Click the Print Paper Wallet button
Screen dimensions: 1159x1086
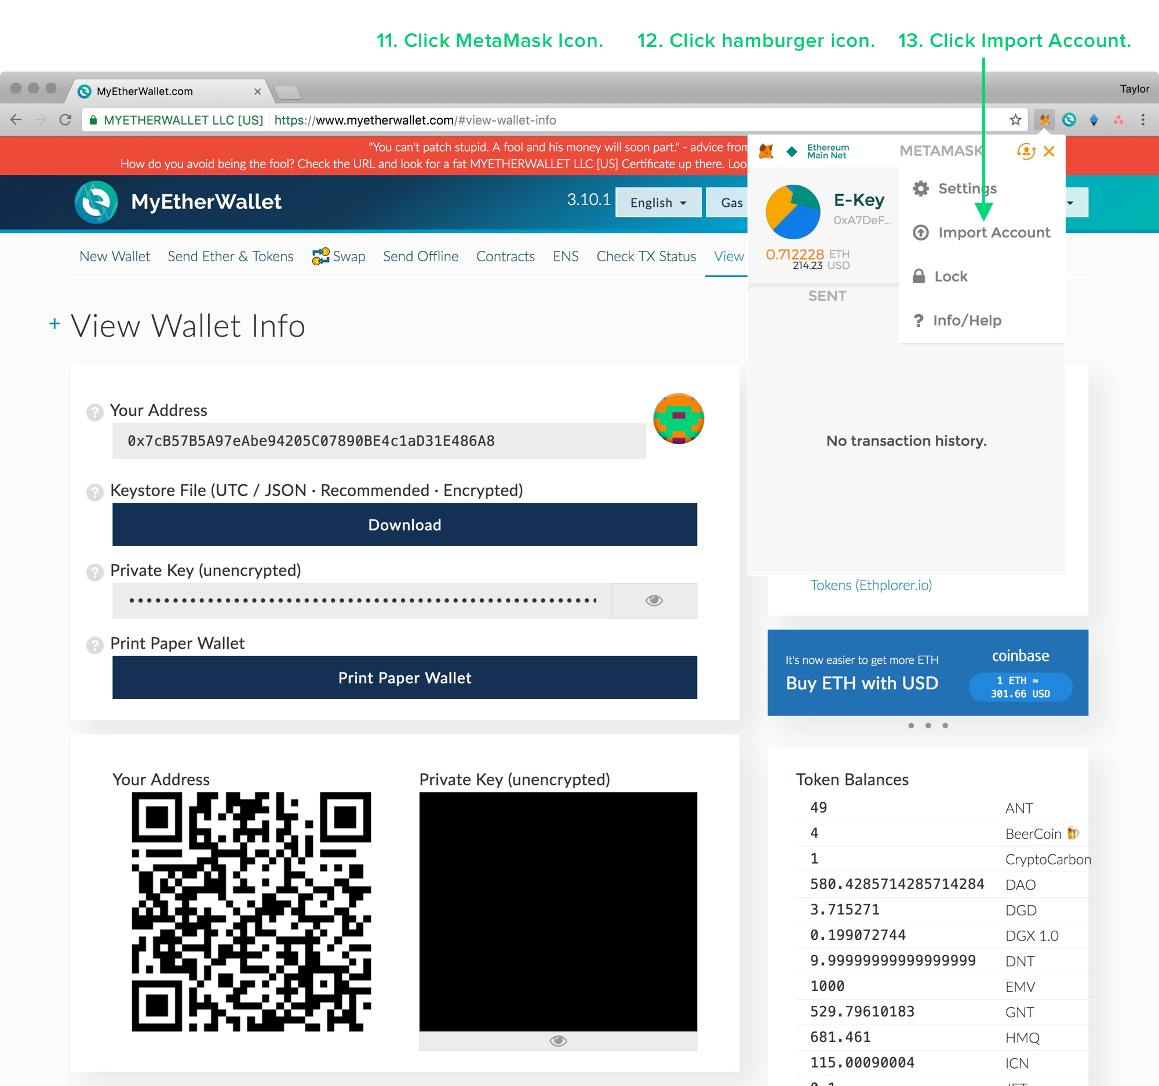pos(404,678)
